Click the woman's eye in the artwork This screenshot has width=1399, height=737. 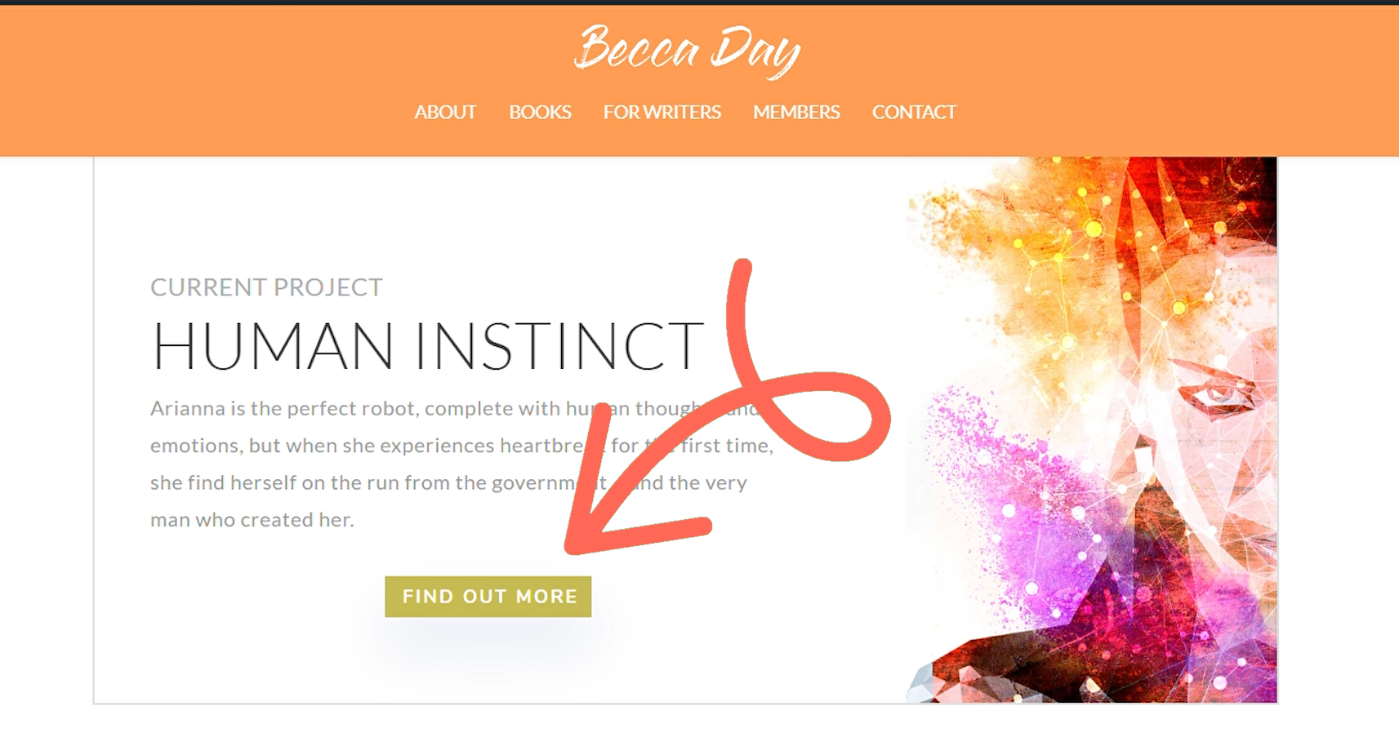tap(1218, 397)
